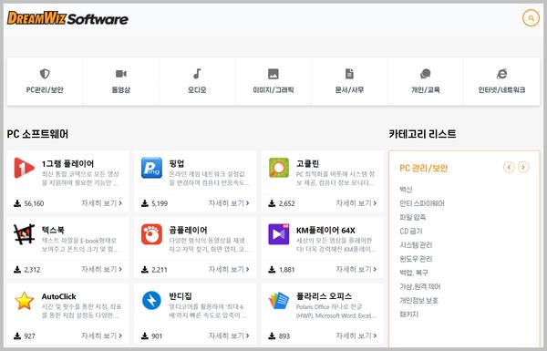Open 자세히 보기 for 1그램 플레이어
The width and height of the screenshot is (547, 351).
click(x=101, y=203)
